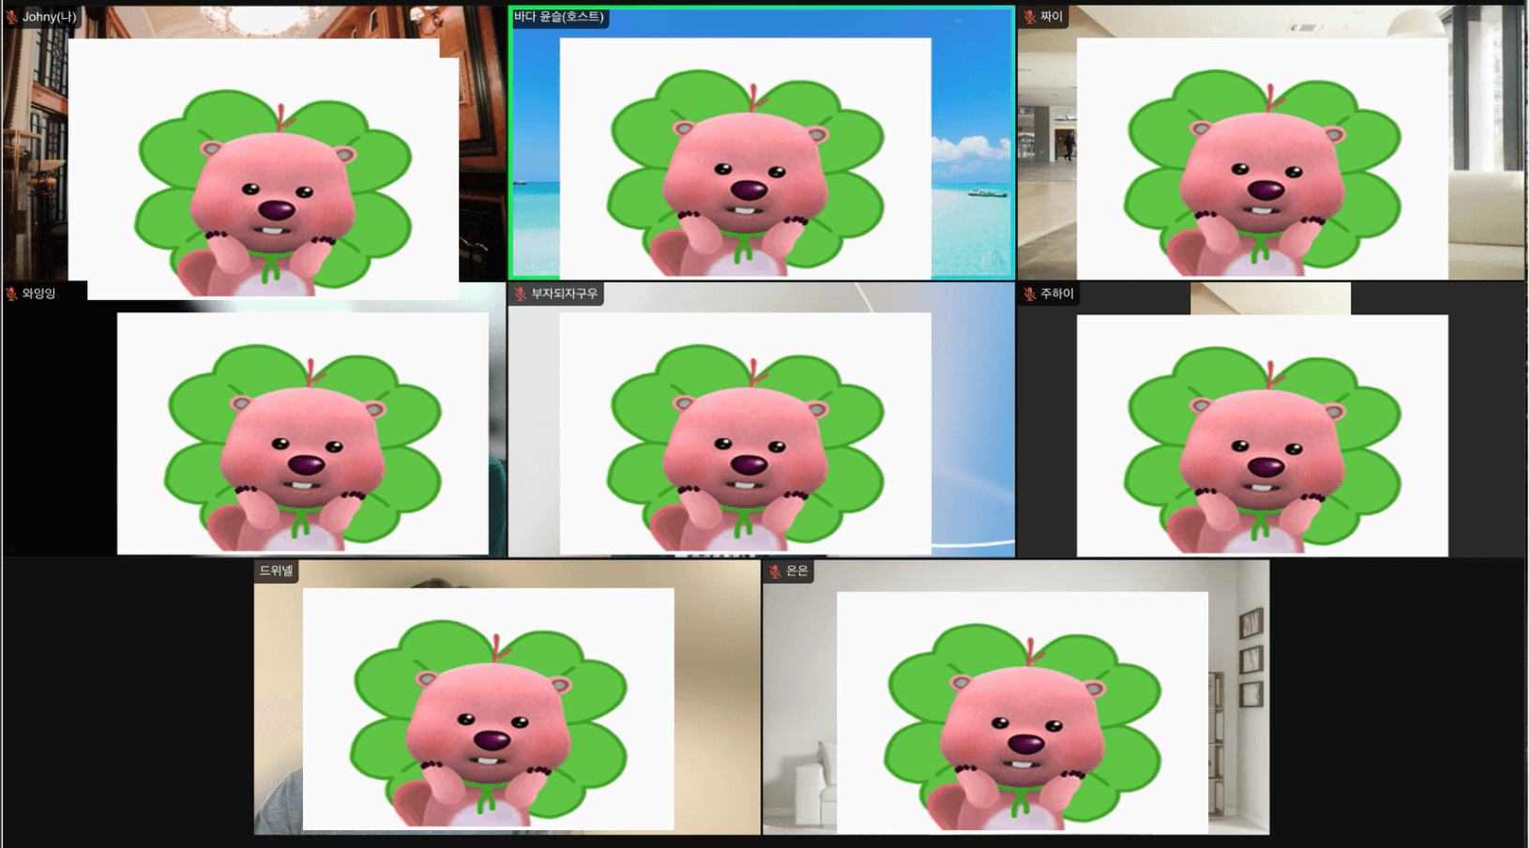
Task: Click the muted microphone icon beside 부자되자구우
Action: 521,294
